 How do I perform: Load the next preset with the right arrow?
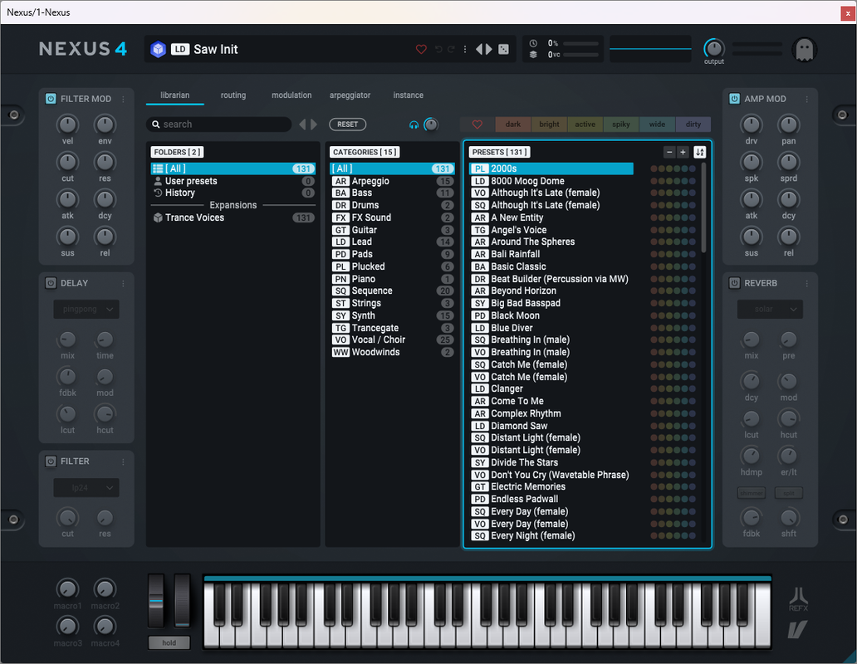point(488,49)
